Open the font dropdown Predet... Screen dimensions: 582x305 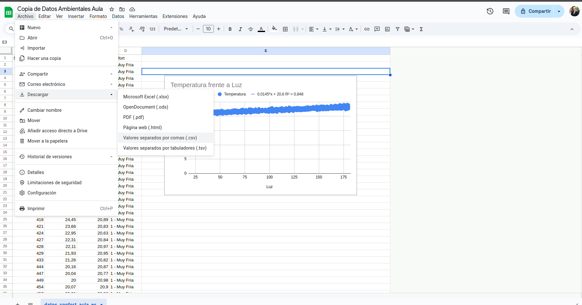click(x=176, y=29)
